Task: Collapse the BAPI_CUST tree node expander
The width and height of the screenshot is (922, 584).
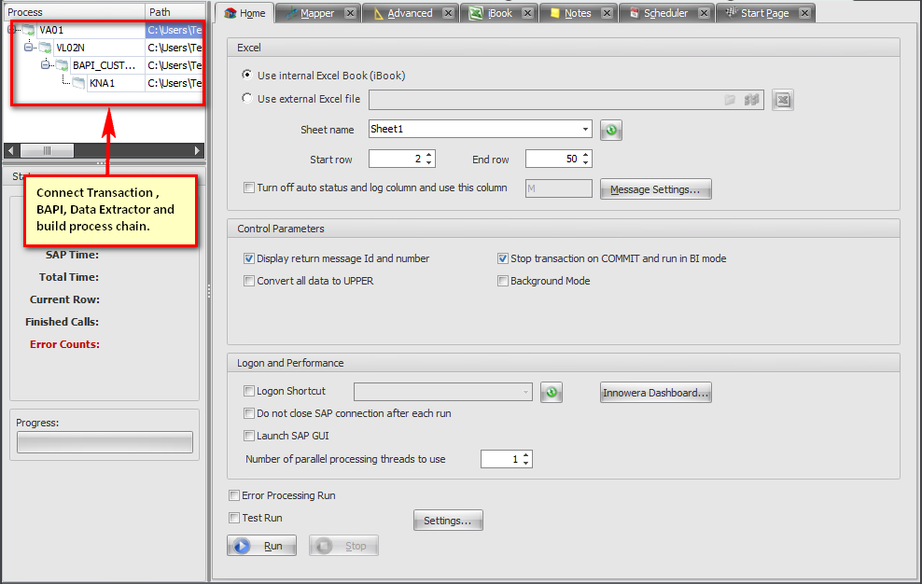Action: pos(46,65)
